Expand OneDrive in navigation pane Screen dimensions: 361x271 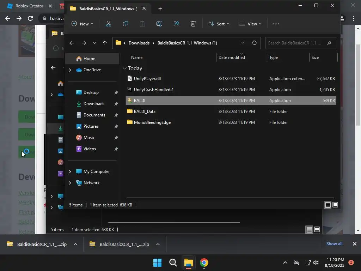pyautogui.click(x=70, y=70)
